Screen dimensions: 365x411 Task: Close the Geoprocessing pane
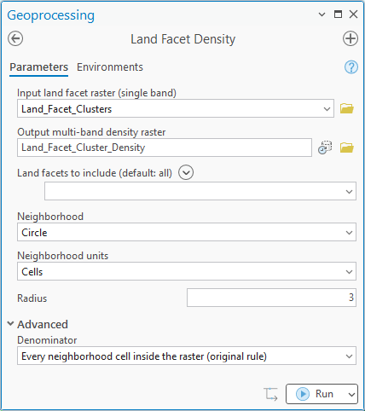(353, 14)
